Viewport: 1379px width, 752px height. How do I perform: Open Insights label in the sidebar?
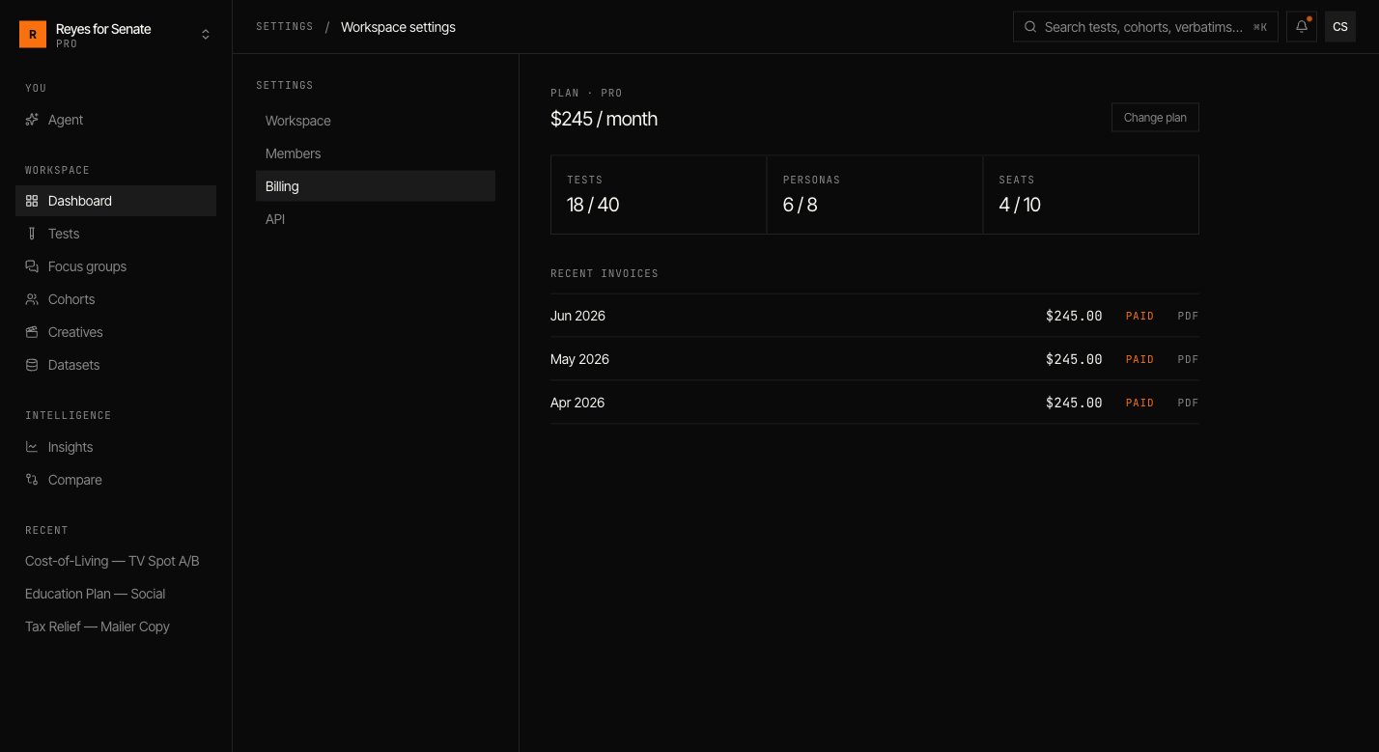click(x=70, y=447)
